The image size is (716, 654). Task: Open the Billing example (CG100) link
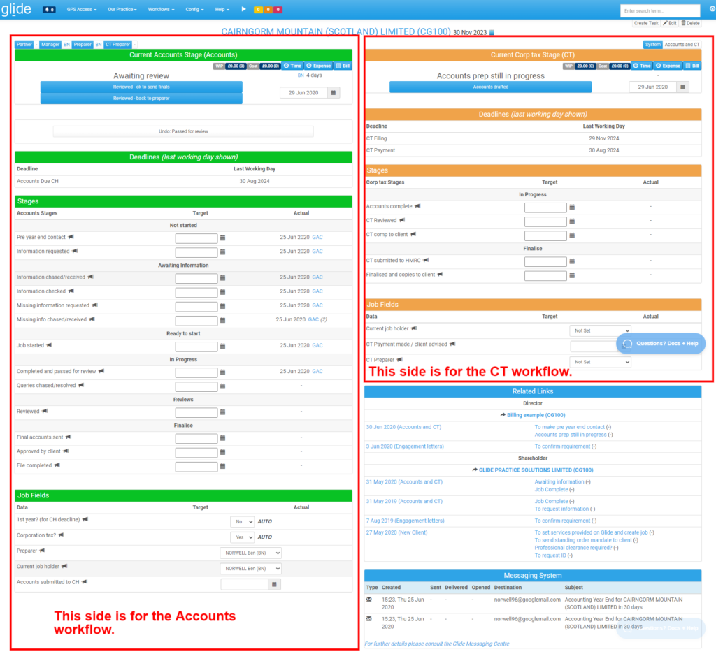536,415
